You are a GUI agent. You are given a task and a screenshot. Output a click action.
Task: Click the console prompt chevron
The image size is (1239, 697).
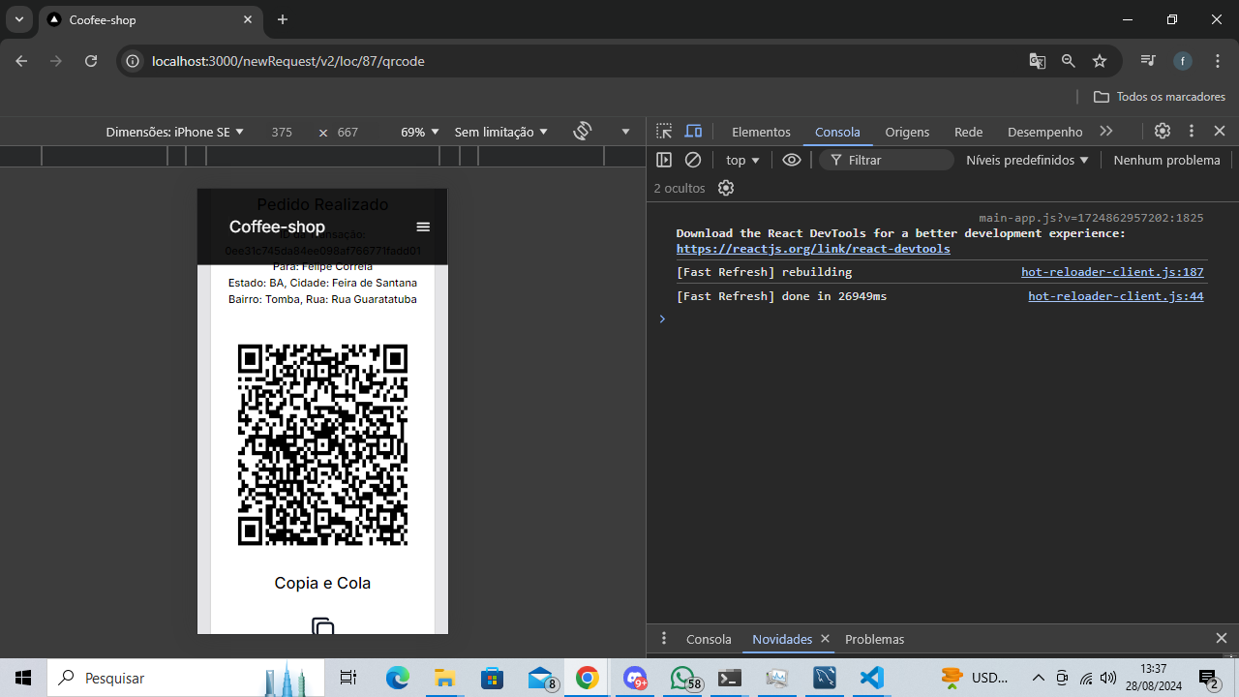tap(662, 318)
